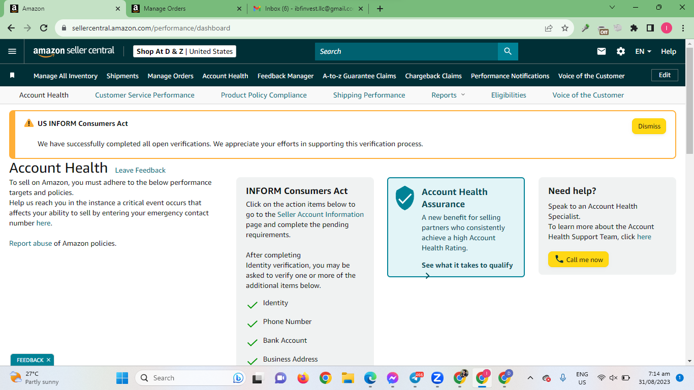Expand the Reports dropdown menu

(448, 95)
